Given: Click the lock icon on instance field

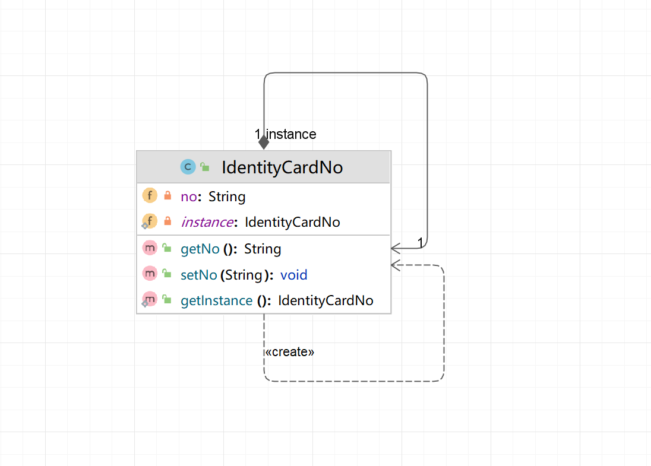Looking at the screenshot, I should [x=168, y=221].
